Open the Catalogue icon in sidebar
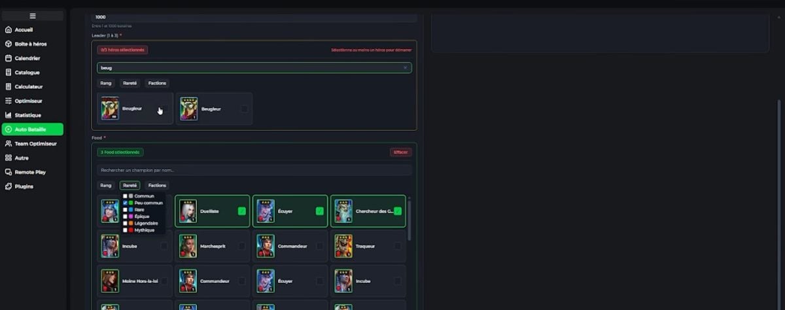Viewport: 785px width, 310px height. coord(9,73)
